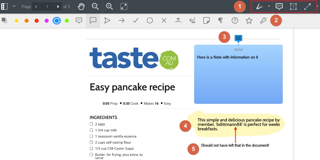Viewport: 320px width, 160px height.
Task: Check the vanilla essence ingredient box
Action: click(91, 136)
